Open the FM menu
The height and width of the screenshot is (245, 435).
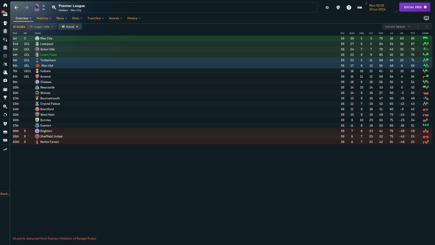[360, 7]
